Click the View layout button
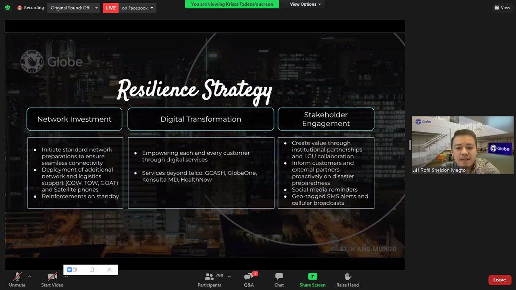 (502, 8)
